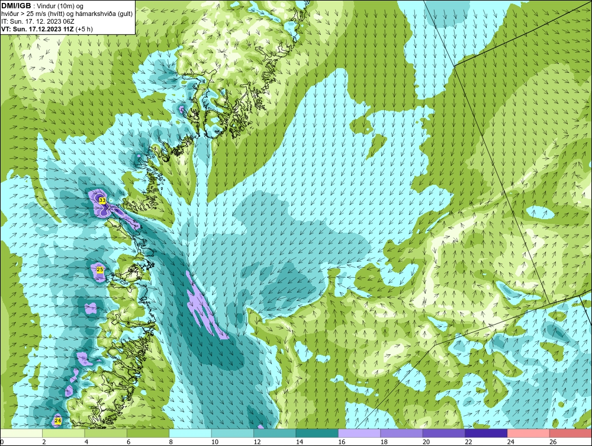The image size is (592, 446).
Task: Click the legend scale value 26
Action: pyautogui.click(x=553, y=442)
